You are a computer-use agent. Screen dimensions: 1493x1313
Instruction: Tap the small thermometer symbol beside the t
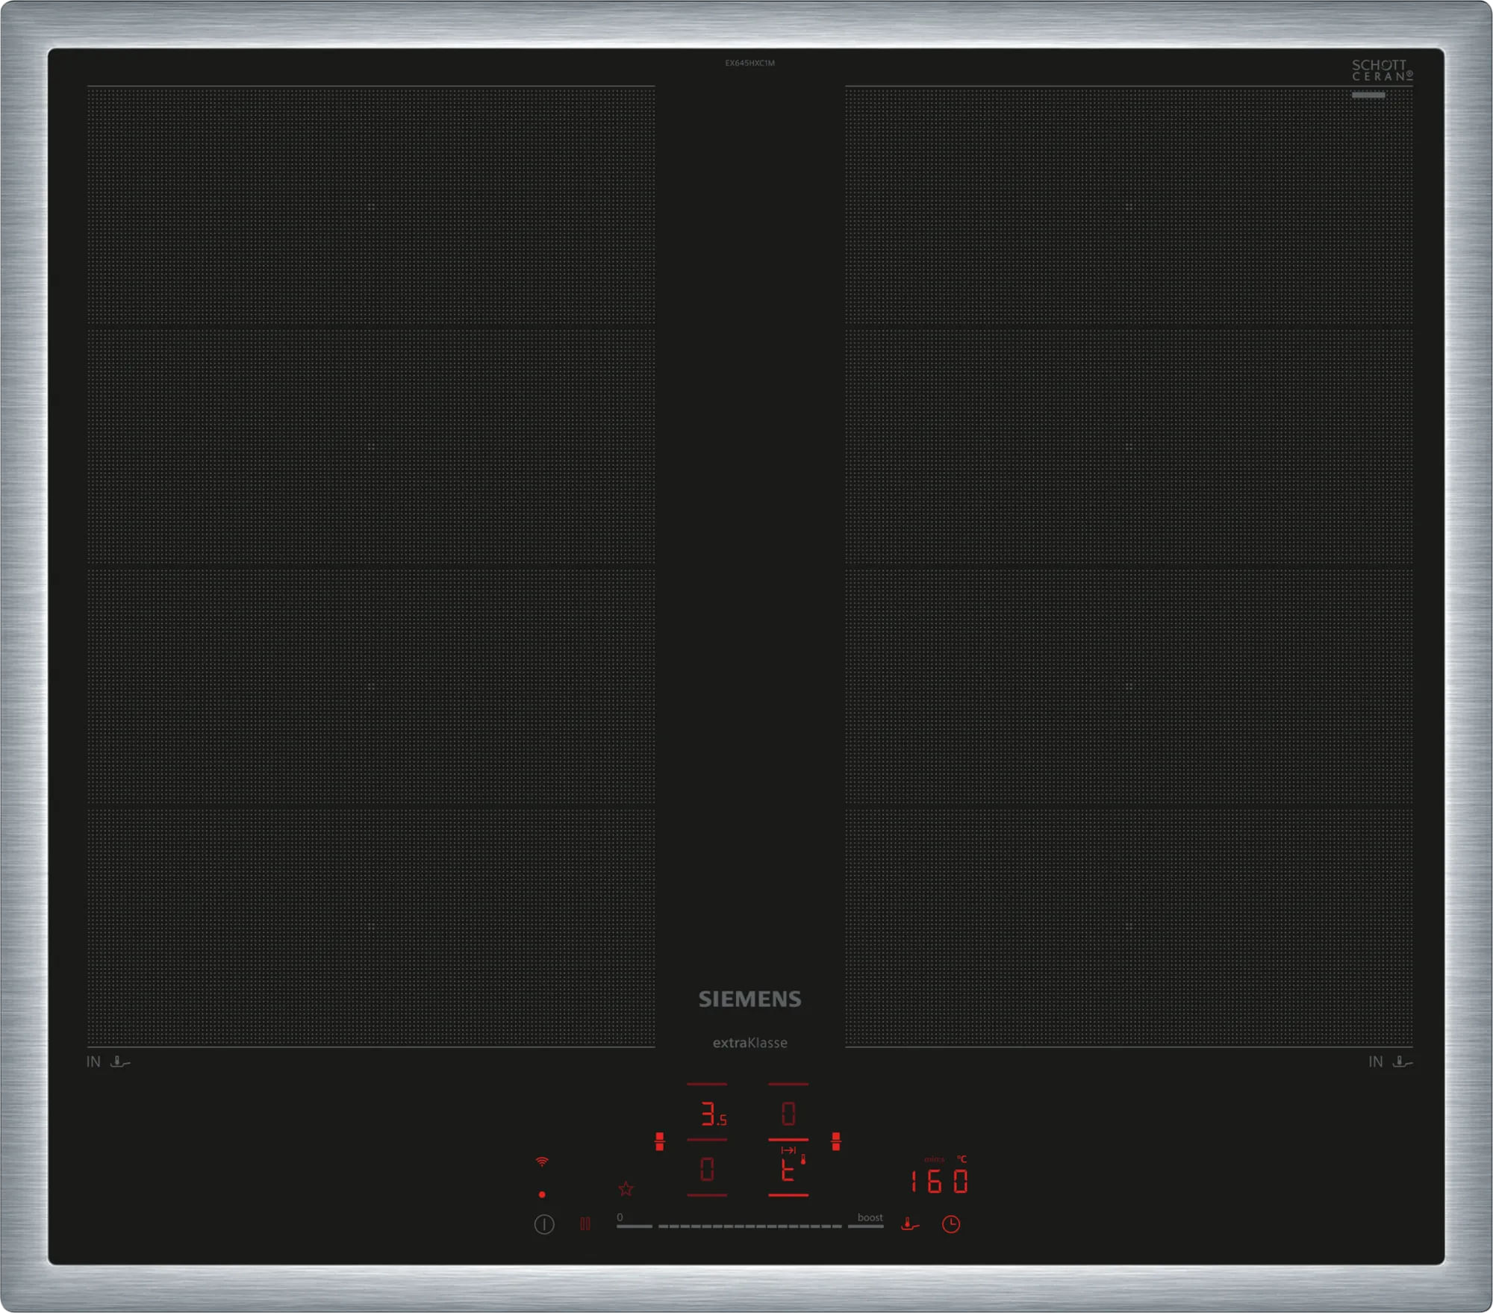(x=803, y=1160)
